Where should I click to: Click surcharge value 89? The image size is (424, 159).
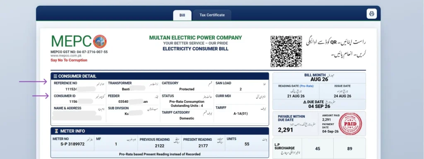[349, 149]
